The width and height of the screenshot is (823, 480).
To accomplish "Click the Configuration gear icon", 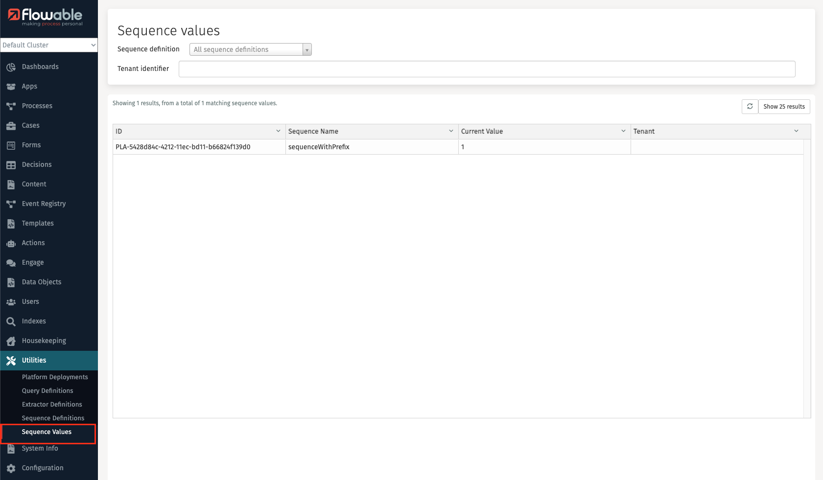I will (11, 468).
